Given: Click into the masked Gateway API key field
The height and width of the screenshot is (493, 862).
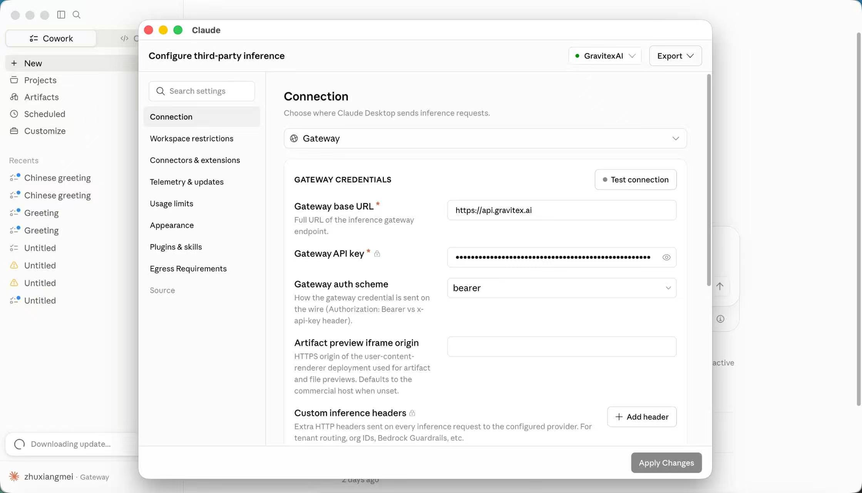Looking at the screenshot, I should tap(562, 257).
